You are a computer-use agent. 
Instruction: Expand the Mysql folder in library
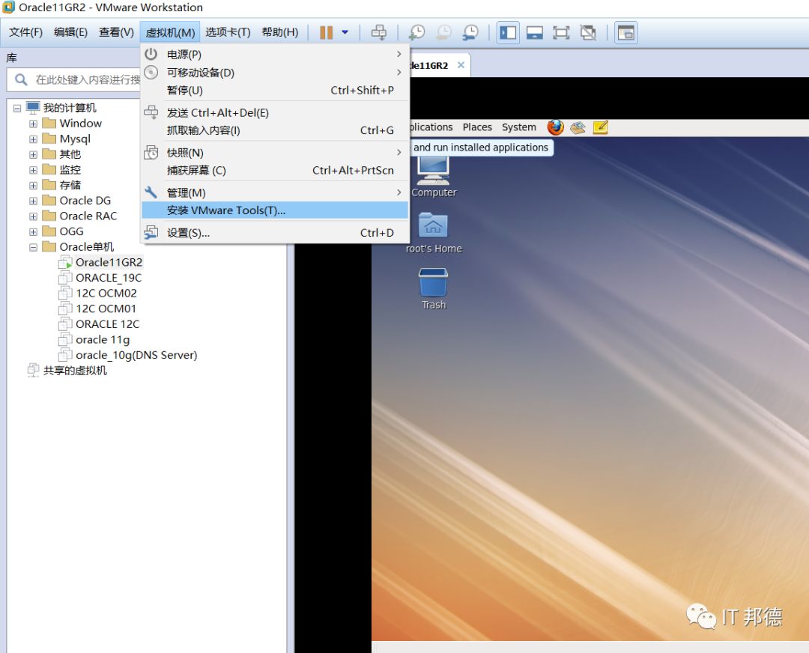[x=33, y=139]
